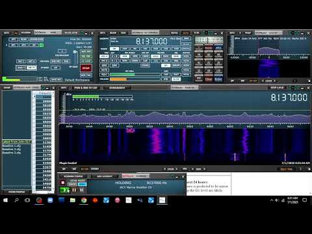Click right arrow next to 100% zoom
312x234 pixels.
click(x=275, y=81)
